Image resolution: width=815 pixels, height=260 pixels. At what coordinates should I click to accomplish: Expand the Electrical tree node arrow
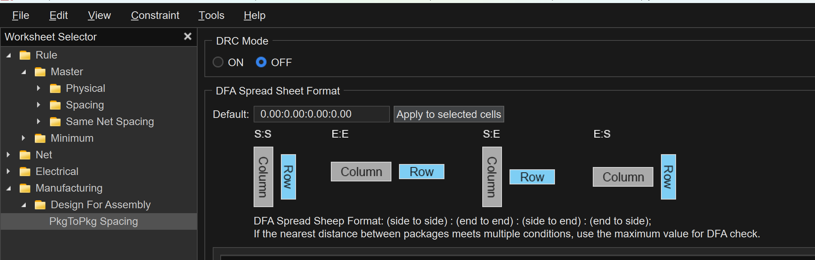(8, 172)
